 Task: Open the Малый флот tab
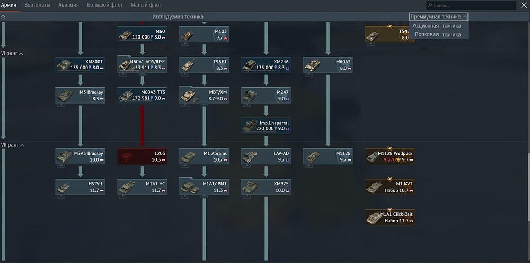146,5
